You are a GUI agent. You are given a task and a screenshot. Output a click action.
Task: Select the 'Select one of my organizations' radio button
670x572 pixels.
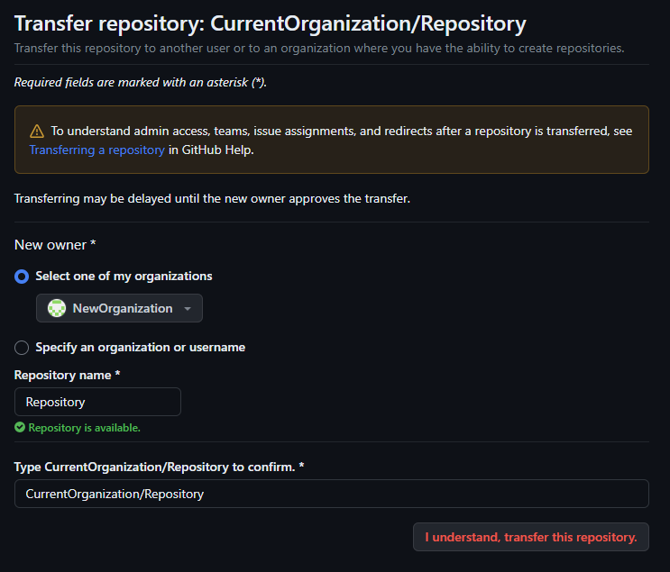(22, 277)
